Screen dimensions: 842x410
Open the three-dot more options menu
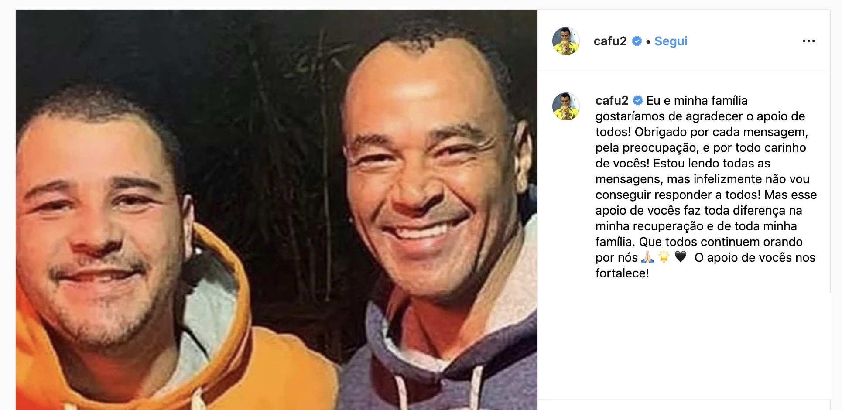coord(808,41)
